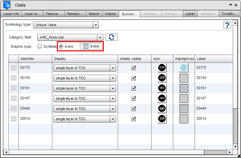The image size is (241, 158).
Task: Open Display dropdown for row 30159
Action: point(85,78)
